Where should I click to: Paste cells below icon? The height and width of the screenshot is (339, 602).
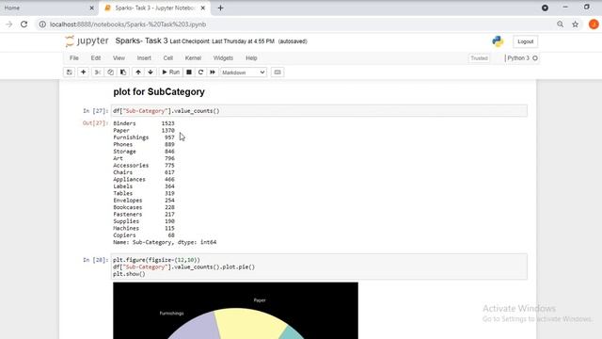(x=123, y=73)
